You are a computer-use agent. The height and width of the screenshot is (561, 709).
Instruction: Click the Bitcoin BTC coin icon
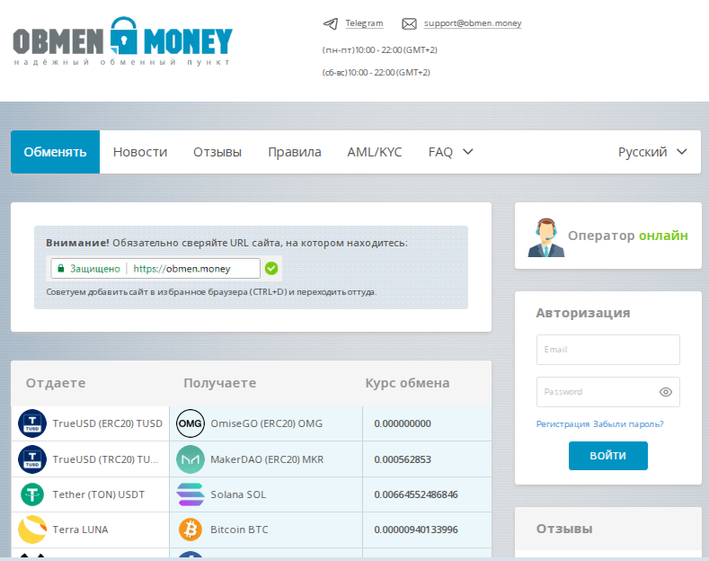pos(191,530)
